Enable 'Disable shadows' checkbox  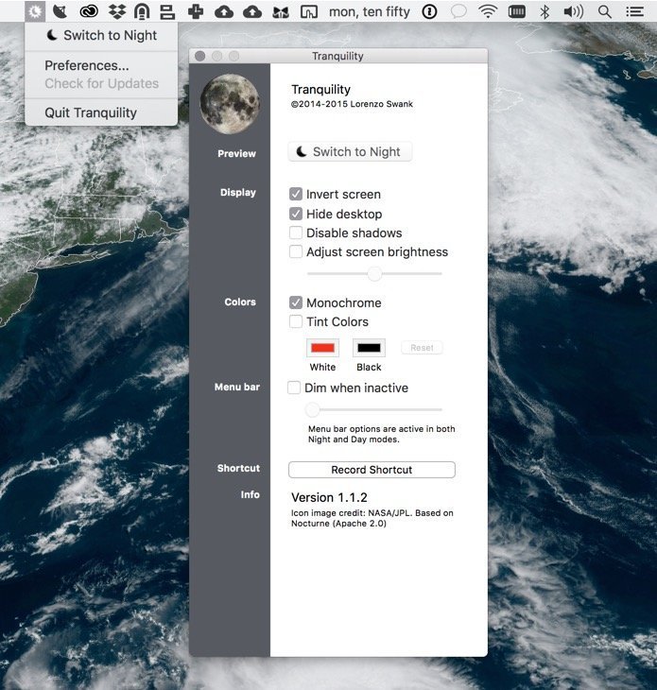[296, 233]
